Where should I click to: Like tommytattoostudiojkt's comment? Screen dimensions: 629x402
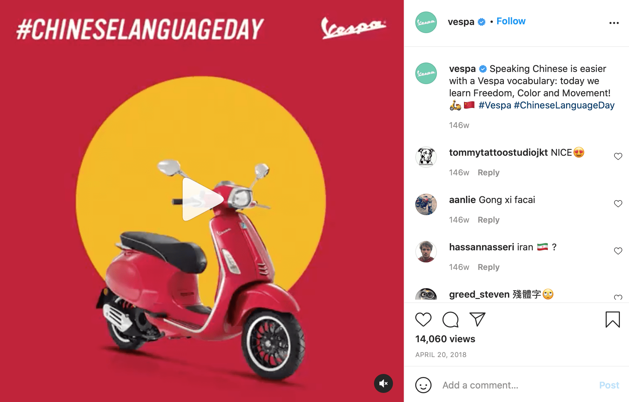[618, 156]
